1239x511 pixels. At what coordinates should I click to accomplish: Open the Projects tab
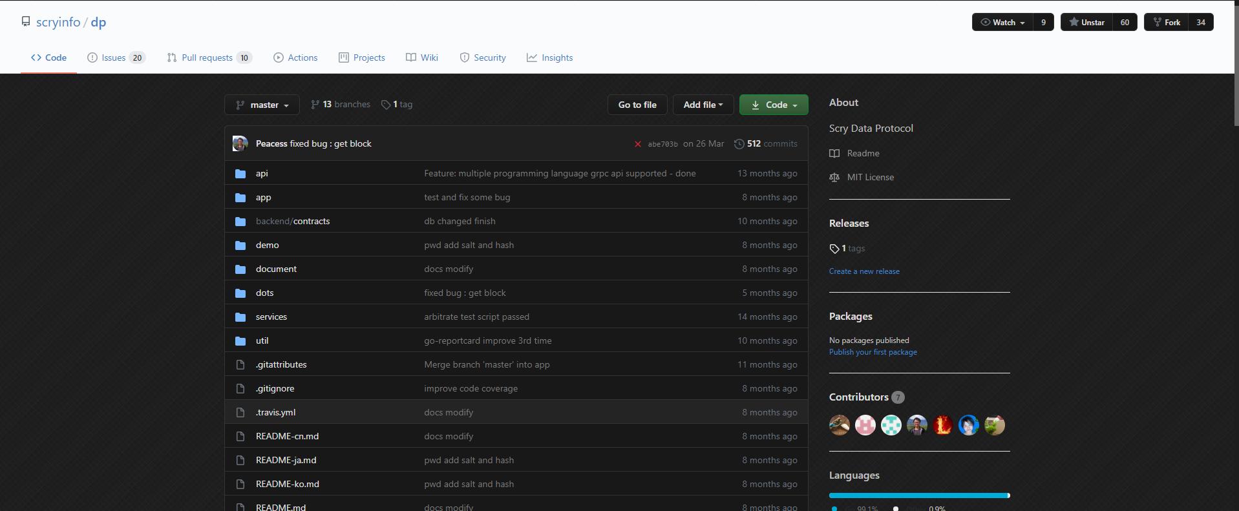tap(362, 57)
